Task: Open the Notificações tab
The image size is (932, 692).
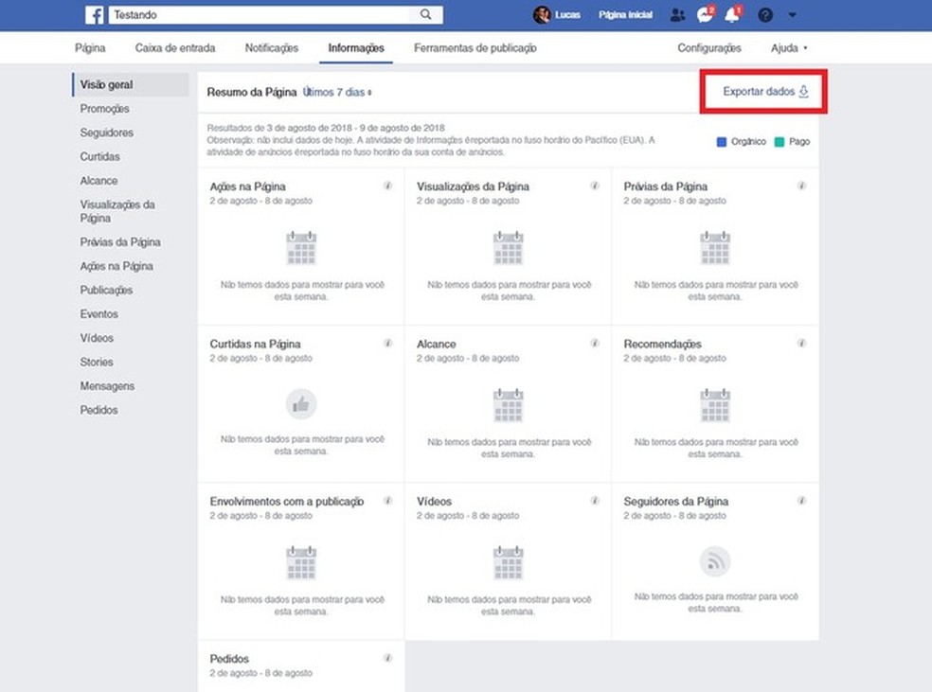Action: coord(272,48)
